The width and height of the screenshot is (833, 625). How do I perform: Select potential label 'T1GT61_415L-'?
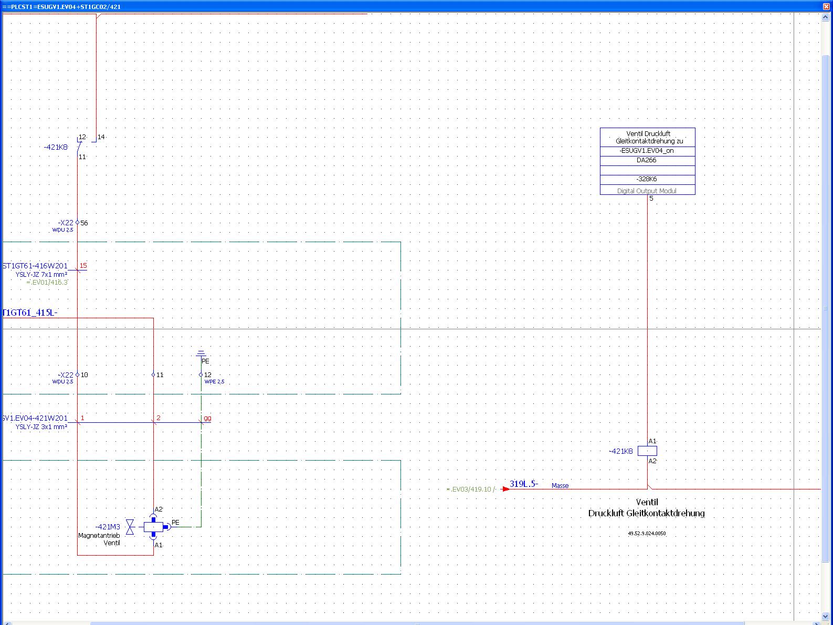tap(30, 312)
